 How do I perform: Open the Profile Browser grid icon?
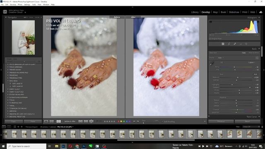(257, 58)
